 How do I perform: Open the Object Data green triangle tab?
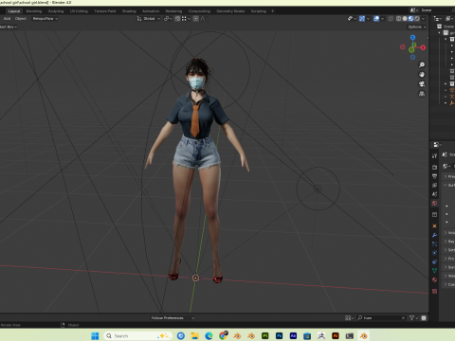[x=434, y=271]
